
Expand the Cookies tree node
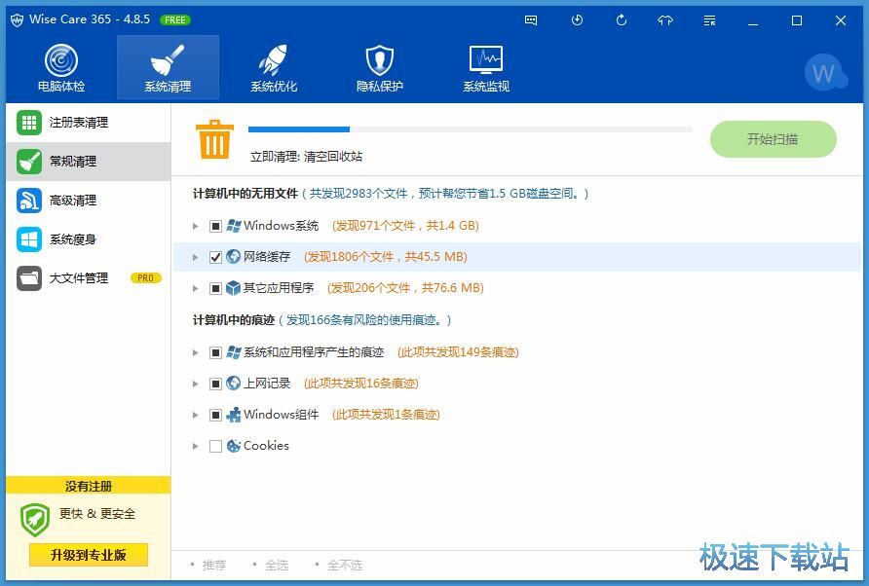[x=195, y=446]
